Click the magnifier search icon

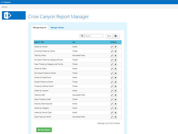[x=82, y=36]
